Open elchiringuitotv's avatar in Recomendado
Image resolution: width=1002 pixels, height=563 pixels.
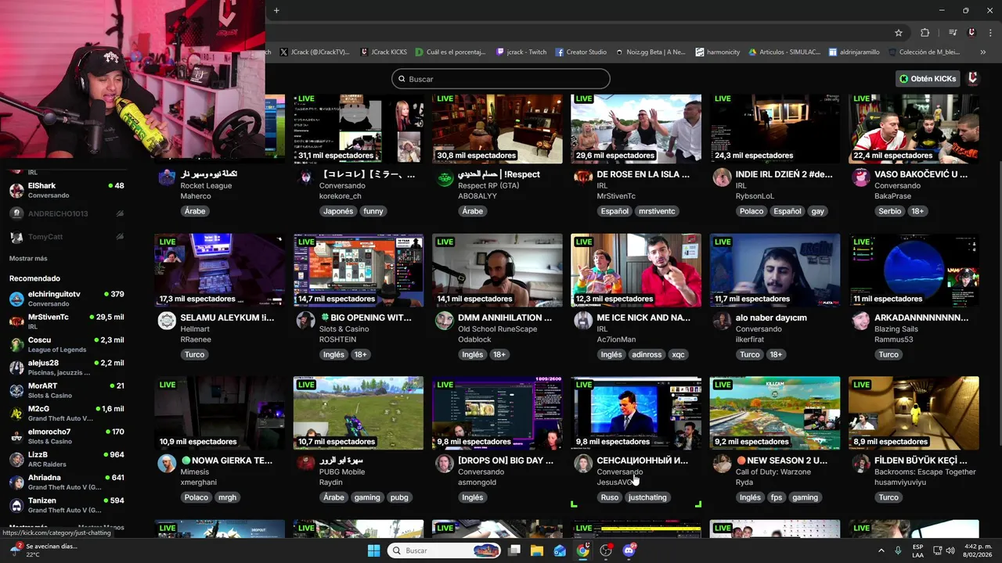(x=16, y=299)
